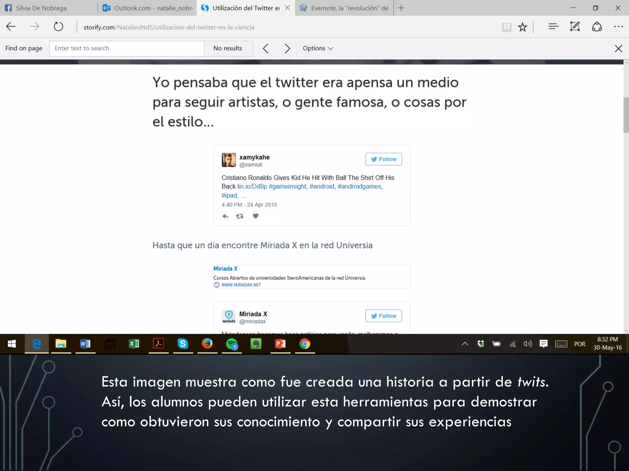Open the Share icon in Edge toolbar
This screenshot has height=471, width=629.
[x=597, y=27]
